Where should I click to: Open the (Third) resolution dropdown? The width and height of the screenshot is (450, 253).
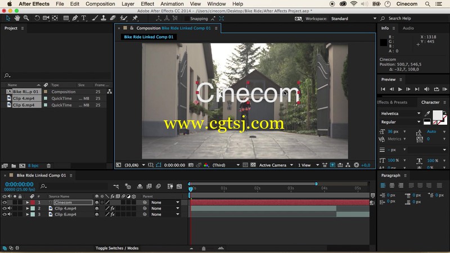(226, 165)
